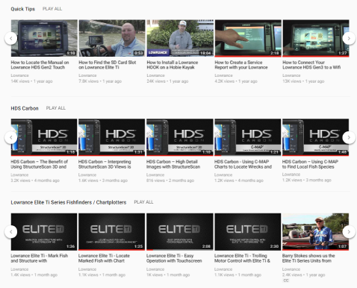Click next arrow in Quick Tips row

[x=349, y=38]
